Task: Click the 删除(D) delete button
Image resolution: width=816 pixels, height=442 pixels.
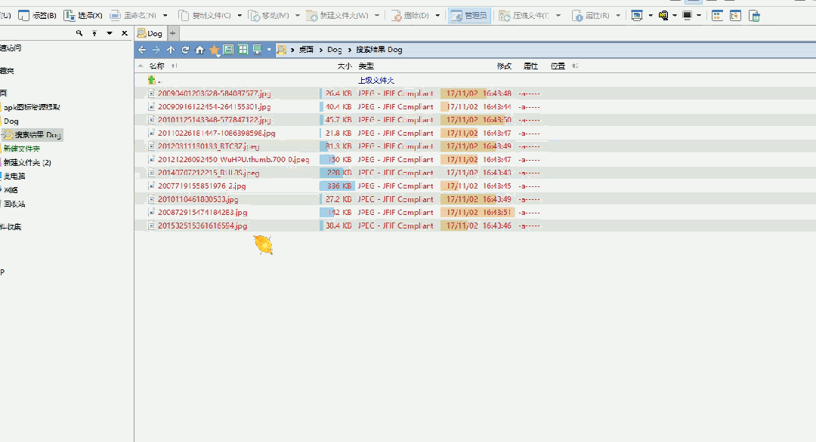Action: (x=410, y=16)
